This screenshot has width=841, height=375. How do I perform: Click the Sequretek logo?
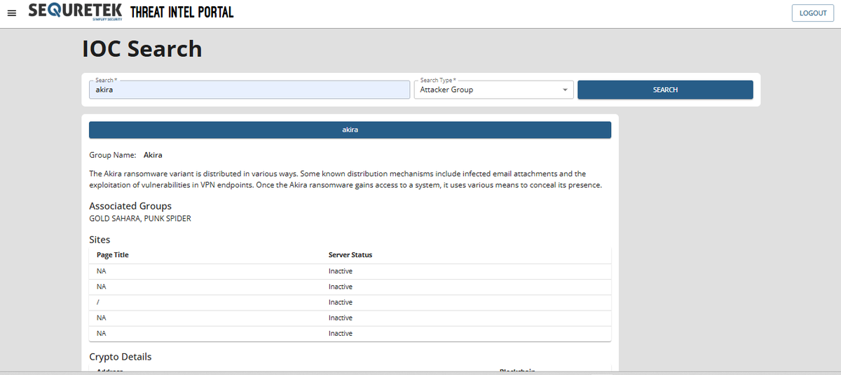point(75,11)
